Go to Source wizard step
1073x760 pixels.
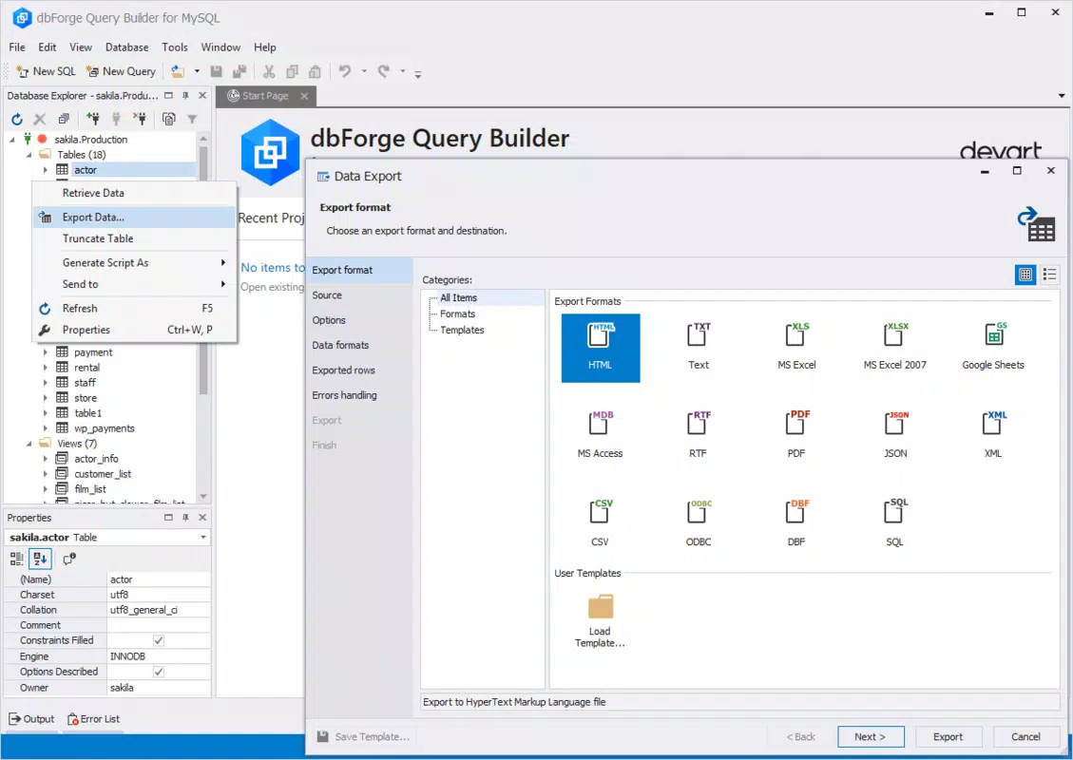(x=360, y=294)
